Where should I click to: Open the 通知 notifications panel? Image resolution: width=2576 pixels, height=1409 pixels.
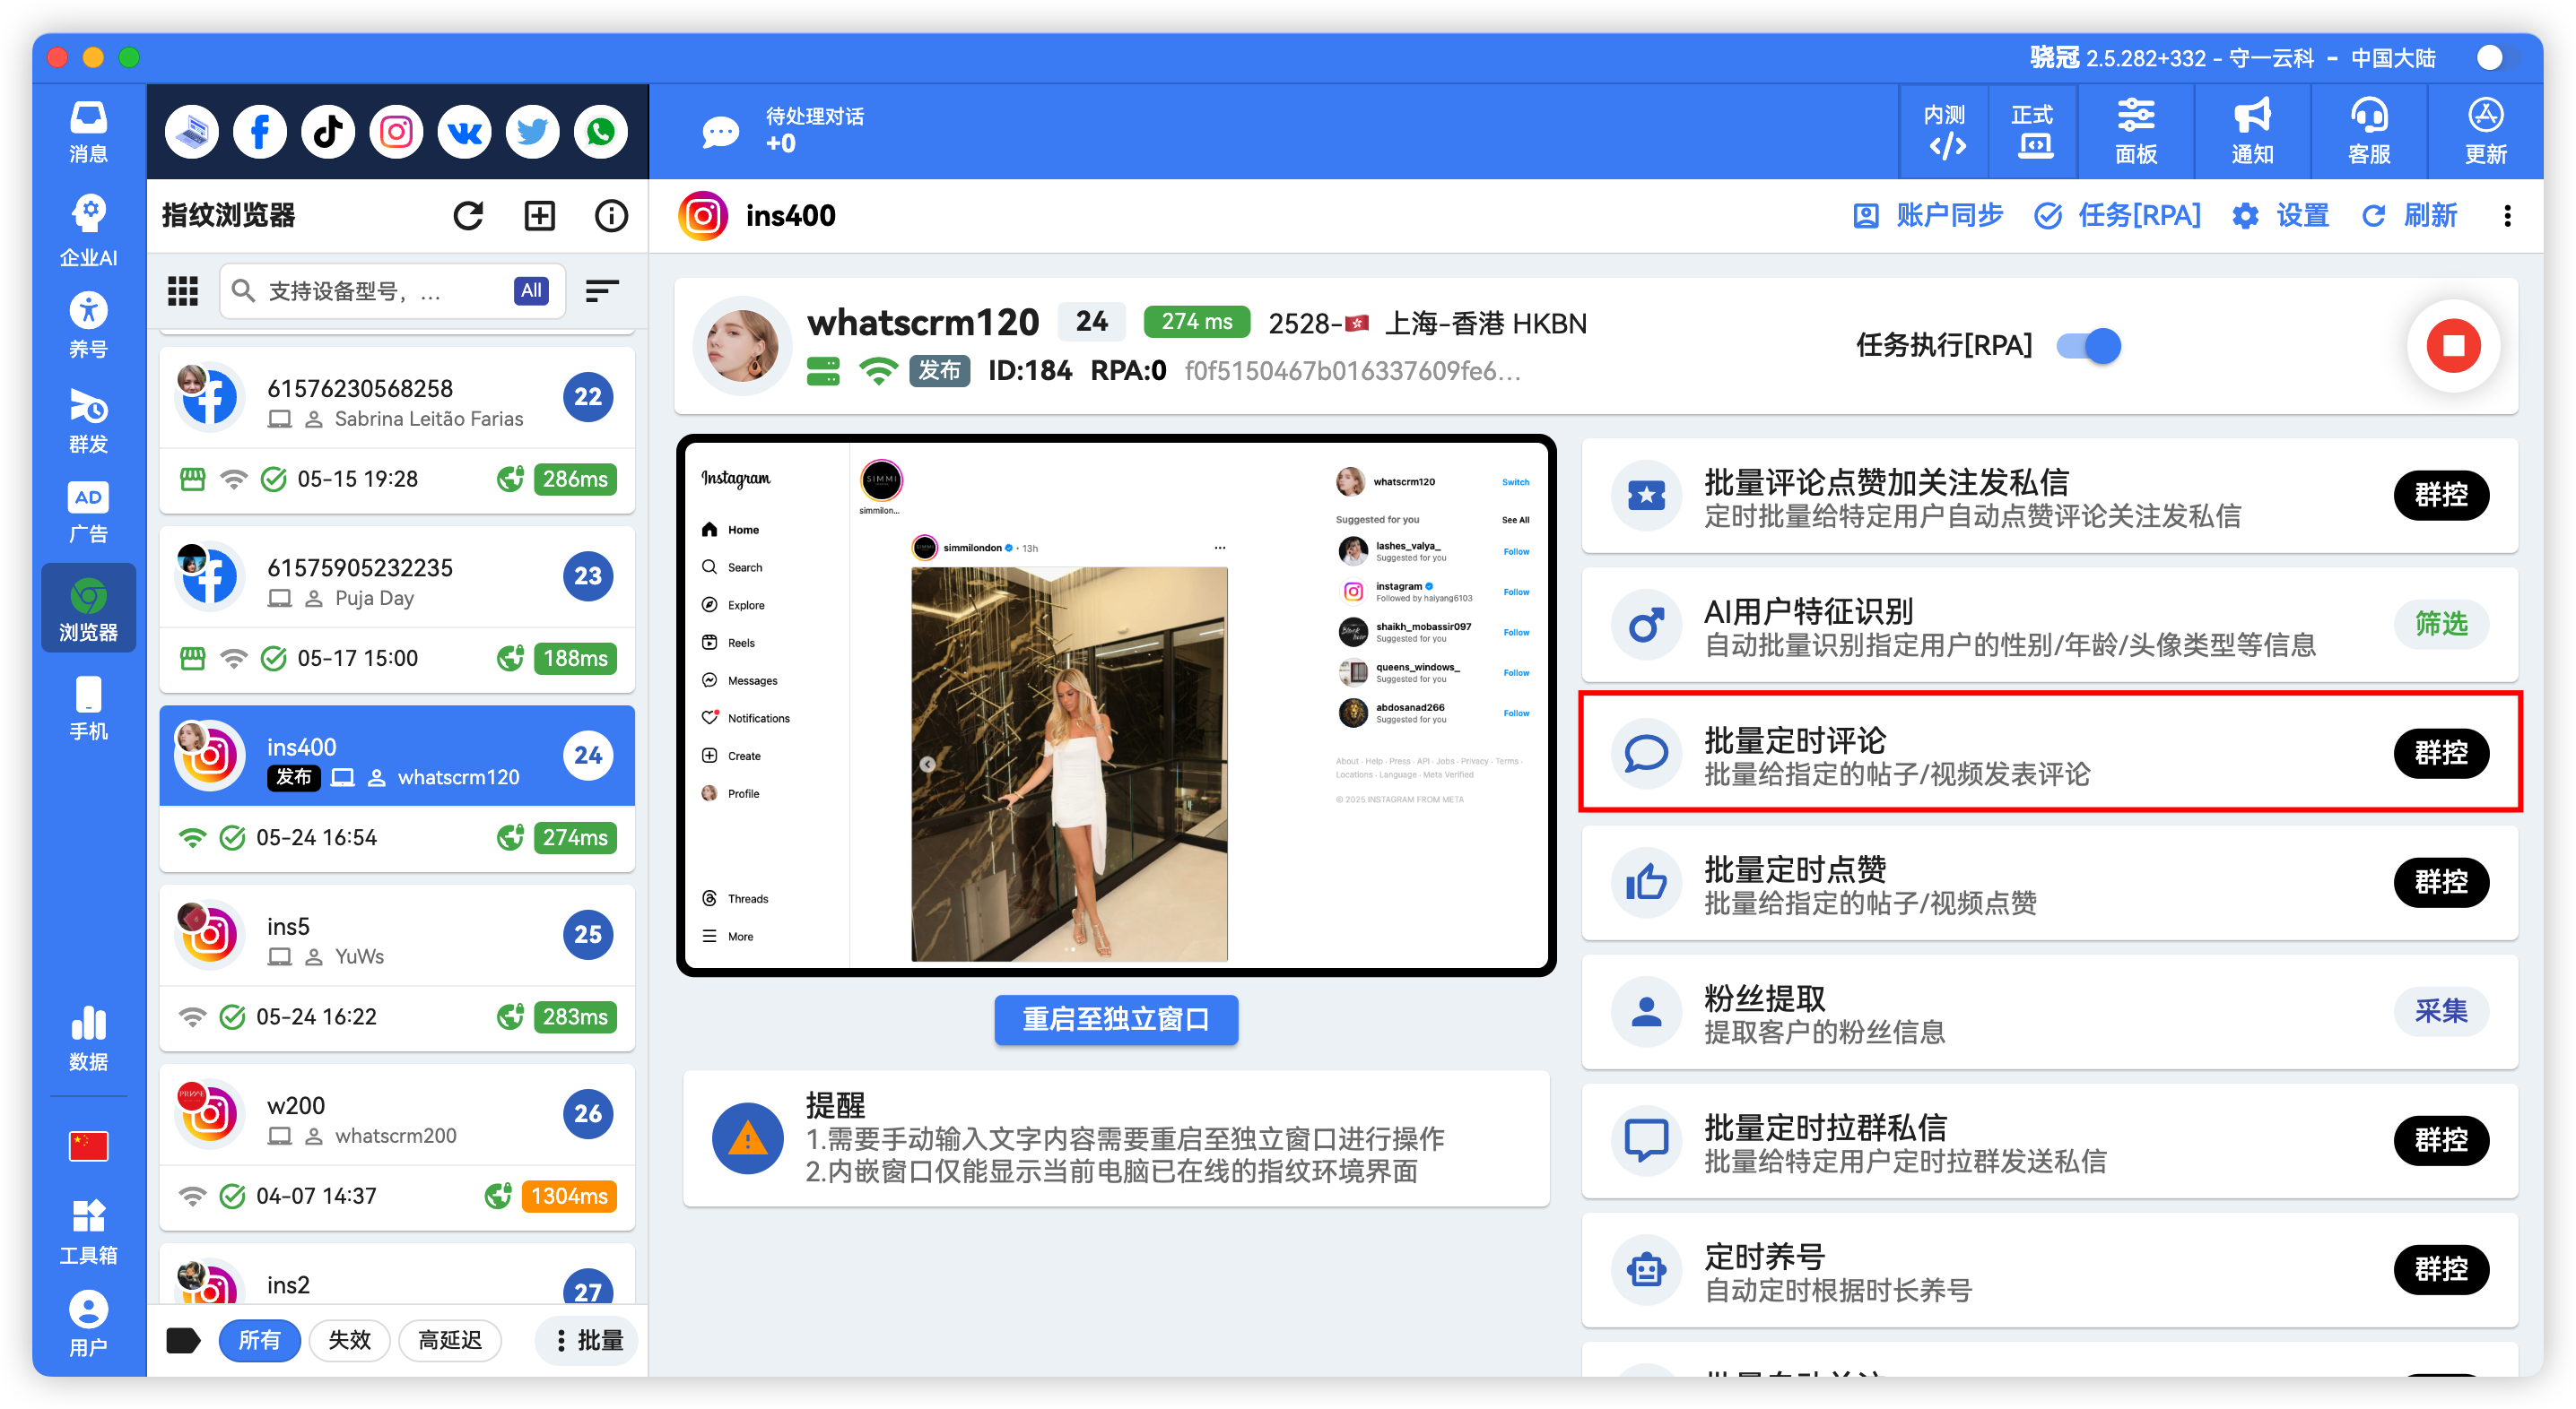coord(2251,131)
